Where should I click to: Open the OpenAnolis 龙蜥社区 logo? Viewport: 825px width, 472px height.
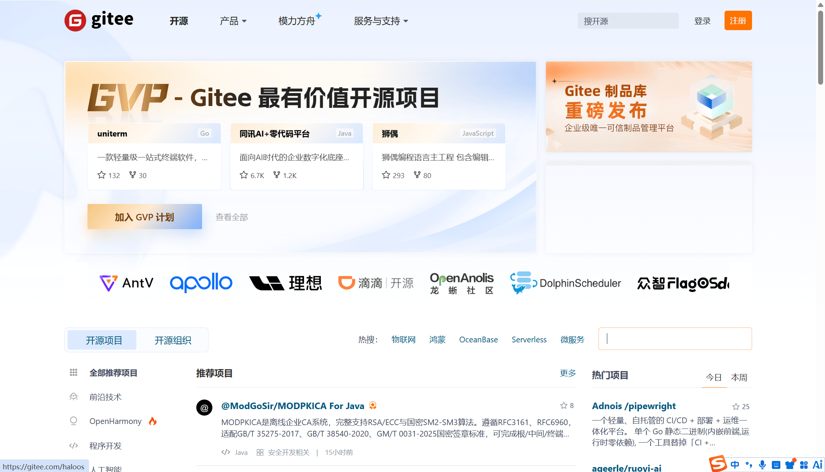click(x=462, y=283)
